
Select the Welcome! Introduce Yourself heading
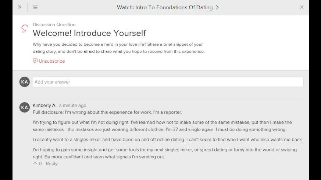click(89, 33)
